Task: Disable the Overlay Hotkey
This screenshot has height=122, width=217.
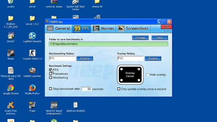Action: 153,58
